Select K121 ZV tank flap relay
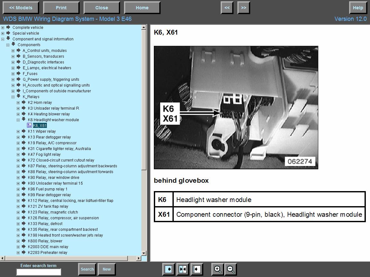This screenshot has width=370, height=277. point(48,206)
